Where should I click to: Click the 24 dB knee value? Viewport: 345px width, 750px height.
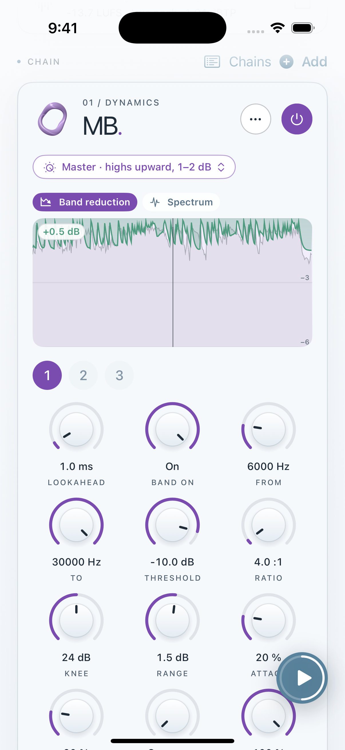point(76,657)
